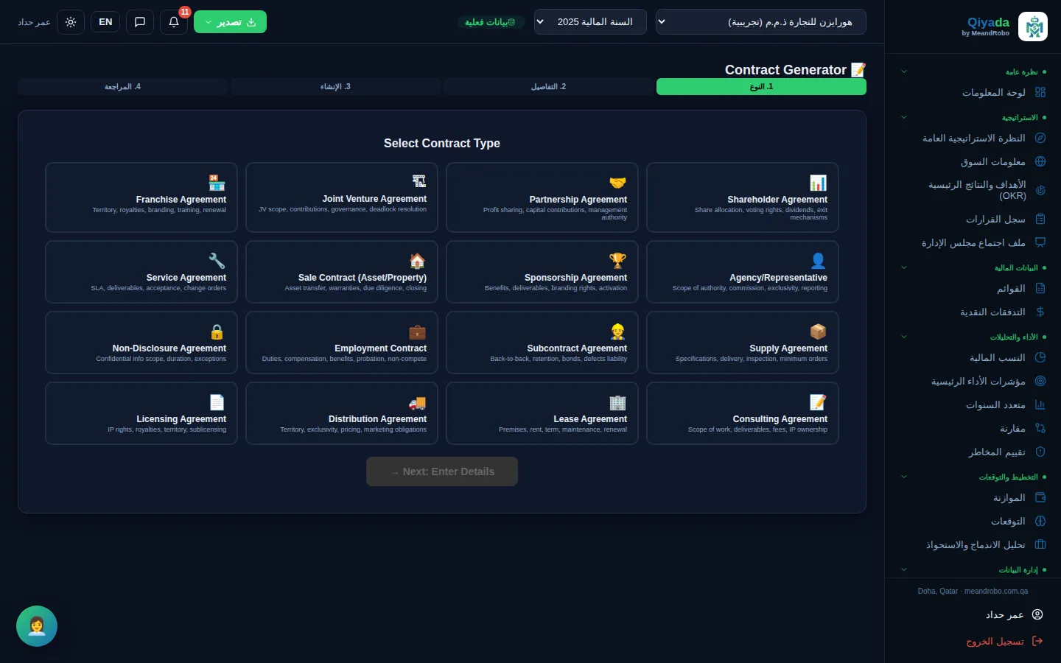Click the compass icon for النظرة الاستراتيجية العامة
Image resolution: width=1061 pixels, height=663 pixels.
(x=1040, y=138)
